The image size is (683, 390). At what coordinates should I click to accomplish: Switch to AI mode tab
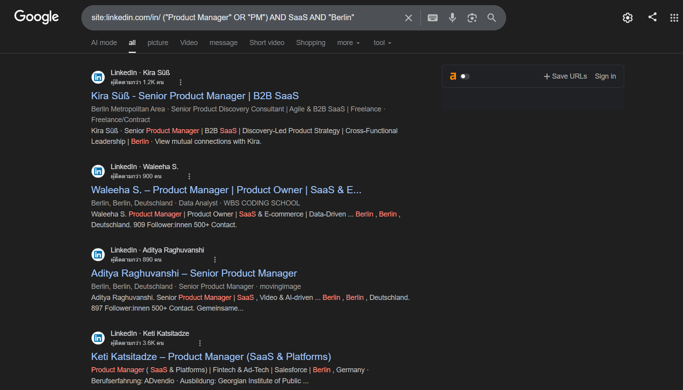[x=104, y=43]
